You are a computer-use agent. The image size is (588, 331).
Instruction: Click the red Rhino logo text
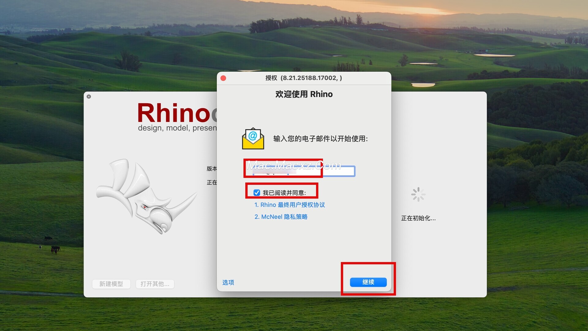pyautogui.click(x=177, y=113)
